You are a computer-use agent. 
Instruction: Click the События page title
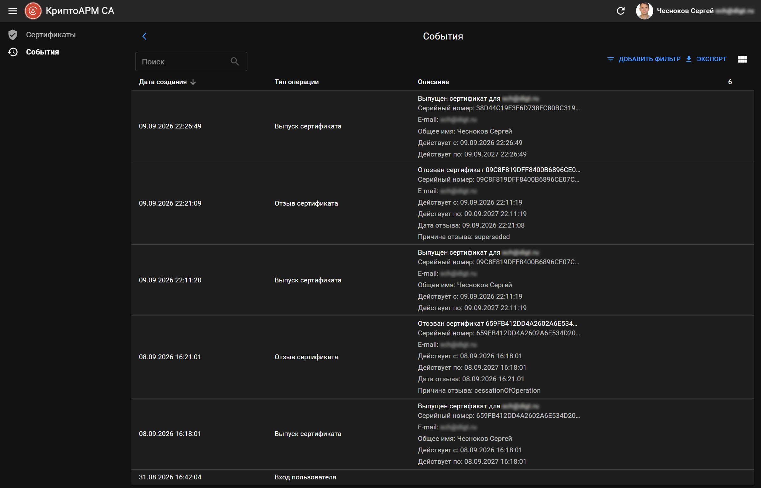click(443, 36)
